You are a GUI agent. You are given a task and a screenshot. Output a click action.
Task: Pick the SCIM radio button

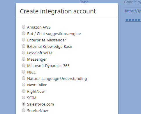coord(24,97)
